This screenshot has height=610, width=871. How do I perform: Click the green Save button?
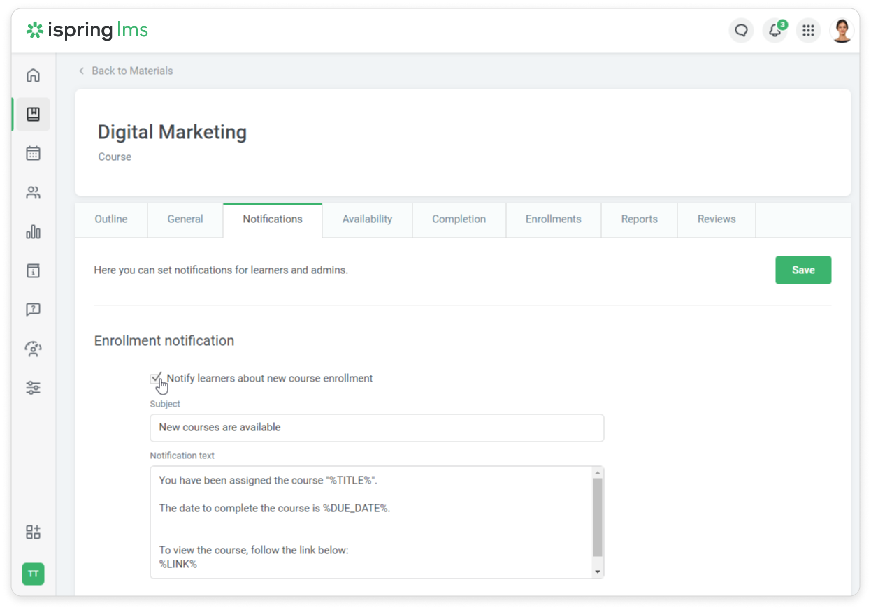803,270
